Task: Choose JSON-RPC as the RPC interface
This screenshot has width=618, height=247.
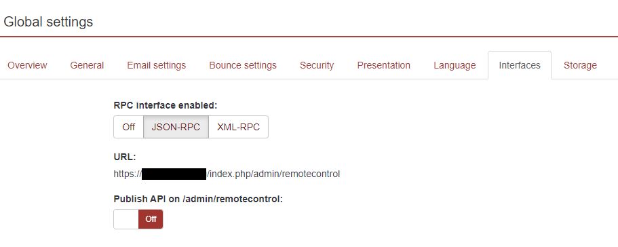Action: [x=176, y=127]
